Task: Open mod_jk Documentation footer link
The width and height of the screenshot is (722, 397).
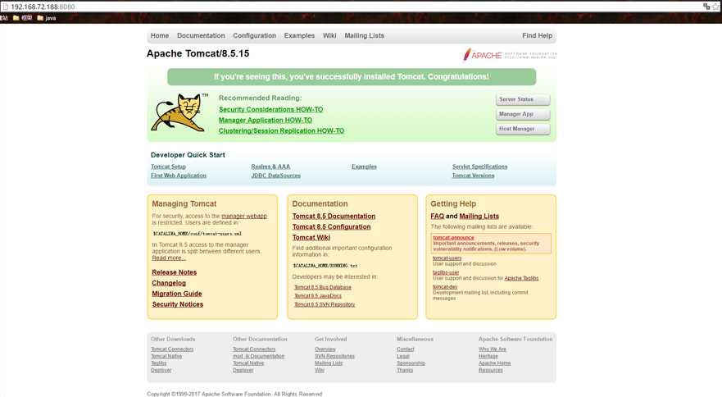Action: pyautogui.click(x=258, y=356)
